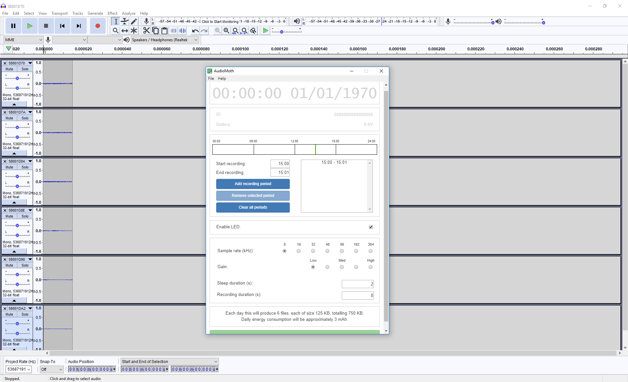Zoom in on the waveform

tap(218, 30)
